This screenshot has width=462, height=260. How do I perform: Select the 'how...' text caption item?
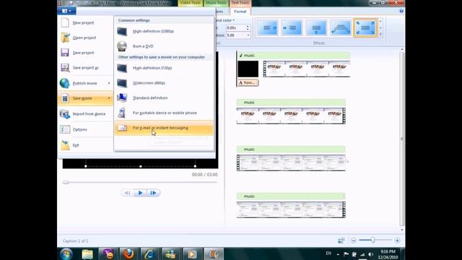tap(248, 82)
